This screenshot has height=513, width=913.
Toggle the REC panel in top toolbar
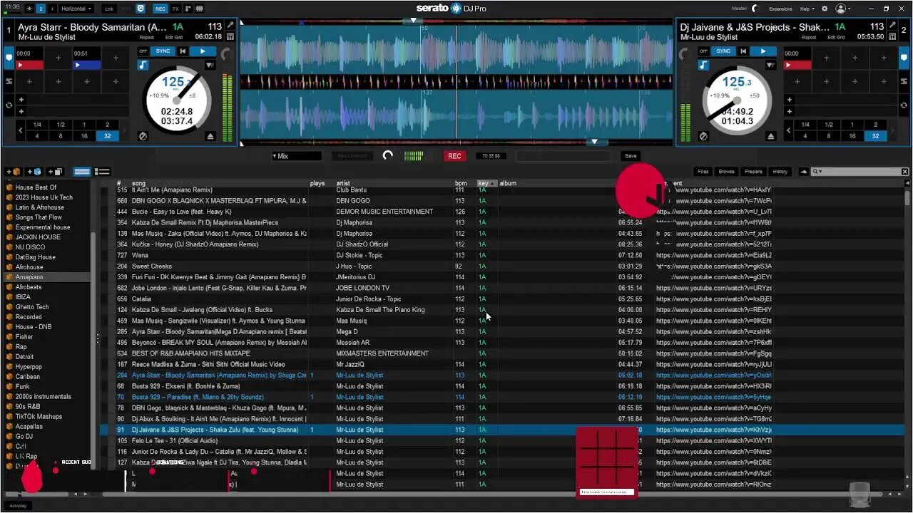(160, 9)
